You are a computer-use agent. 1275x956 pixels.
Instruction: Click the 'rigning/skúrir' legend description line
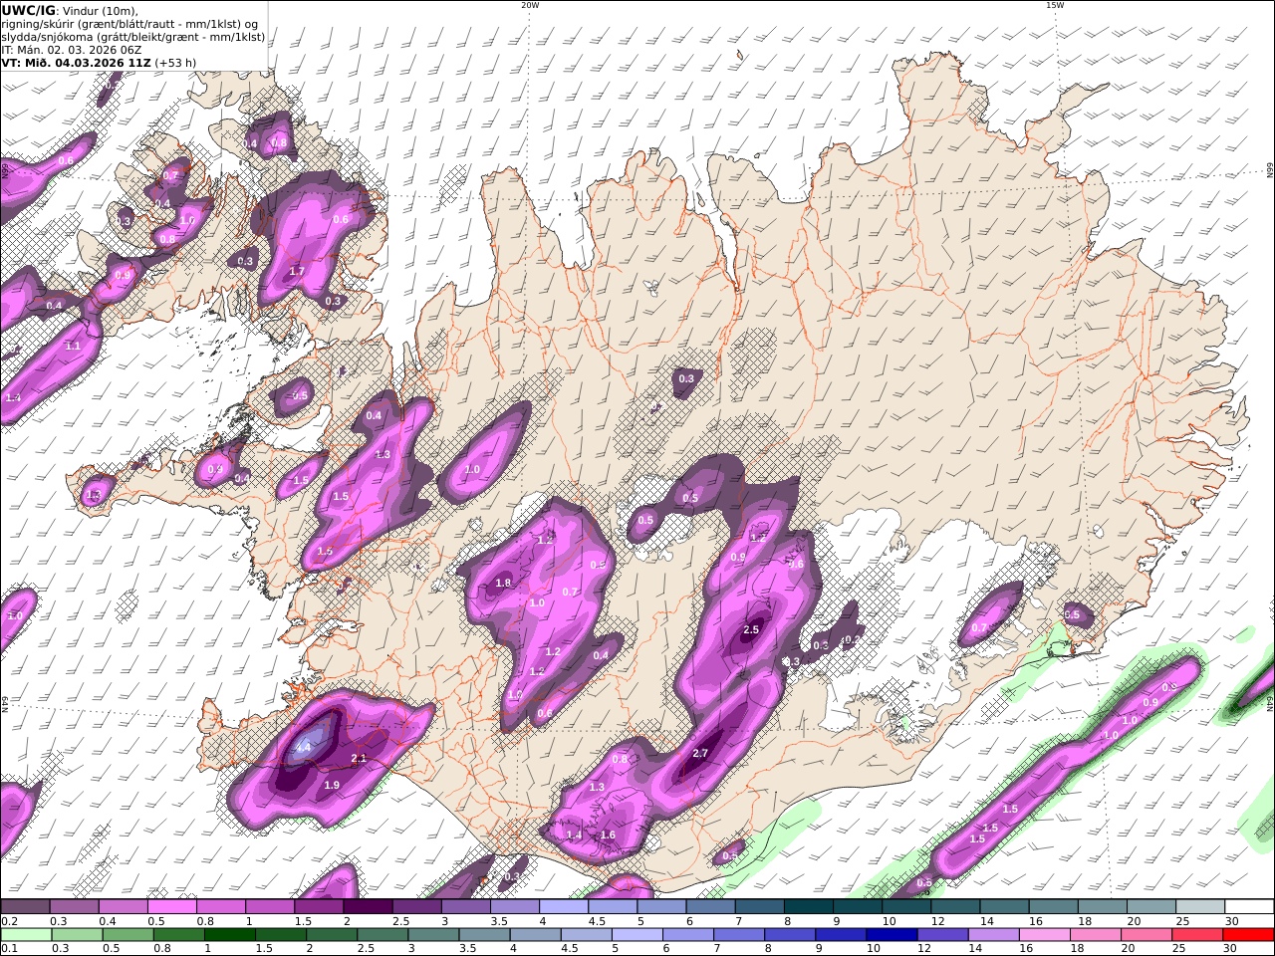129,23
